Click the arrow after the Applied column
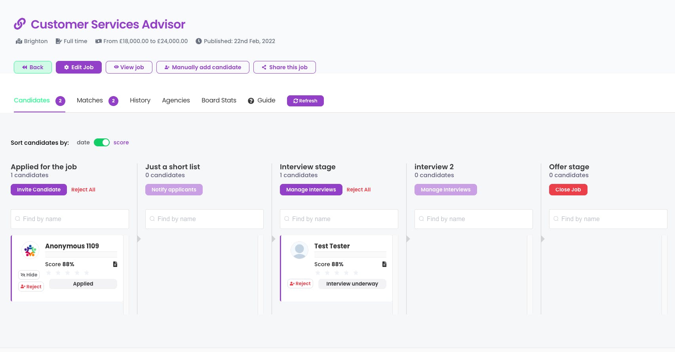The height and width of the screenshot is (352, 675). pyautogui.click(x=139, y=239)
